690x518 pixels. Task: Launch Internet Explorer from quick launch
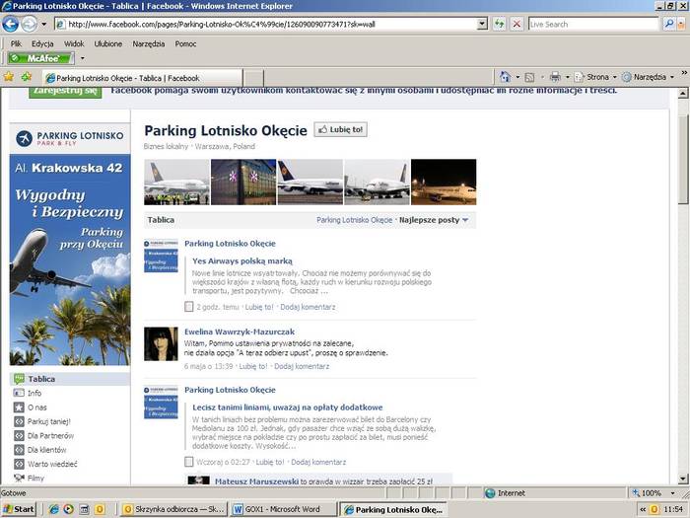coord(54,509)
